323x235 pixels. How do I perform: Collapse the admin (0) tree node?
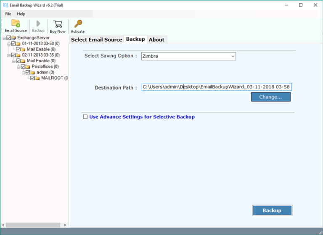pyautogui.click(x=23, y=73)
